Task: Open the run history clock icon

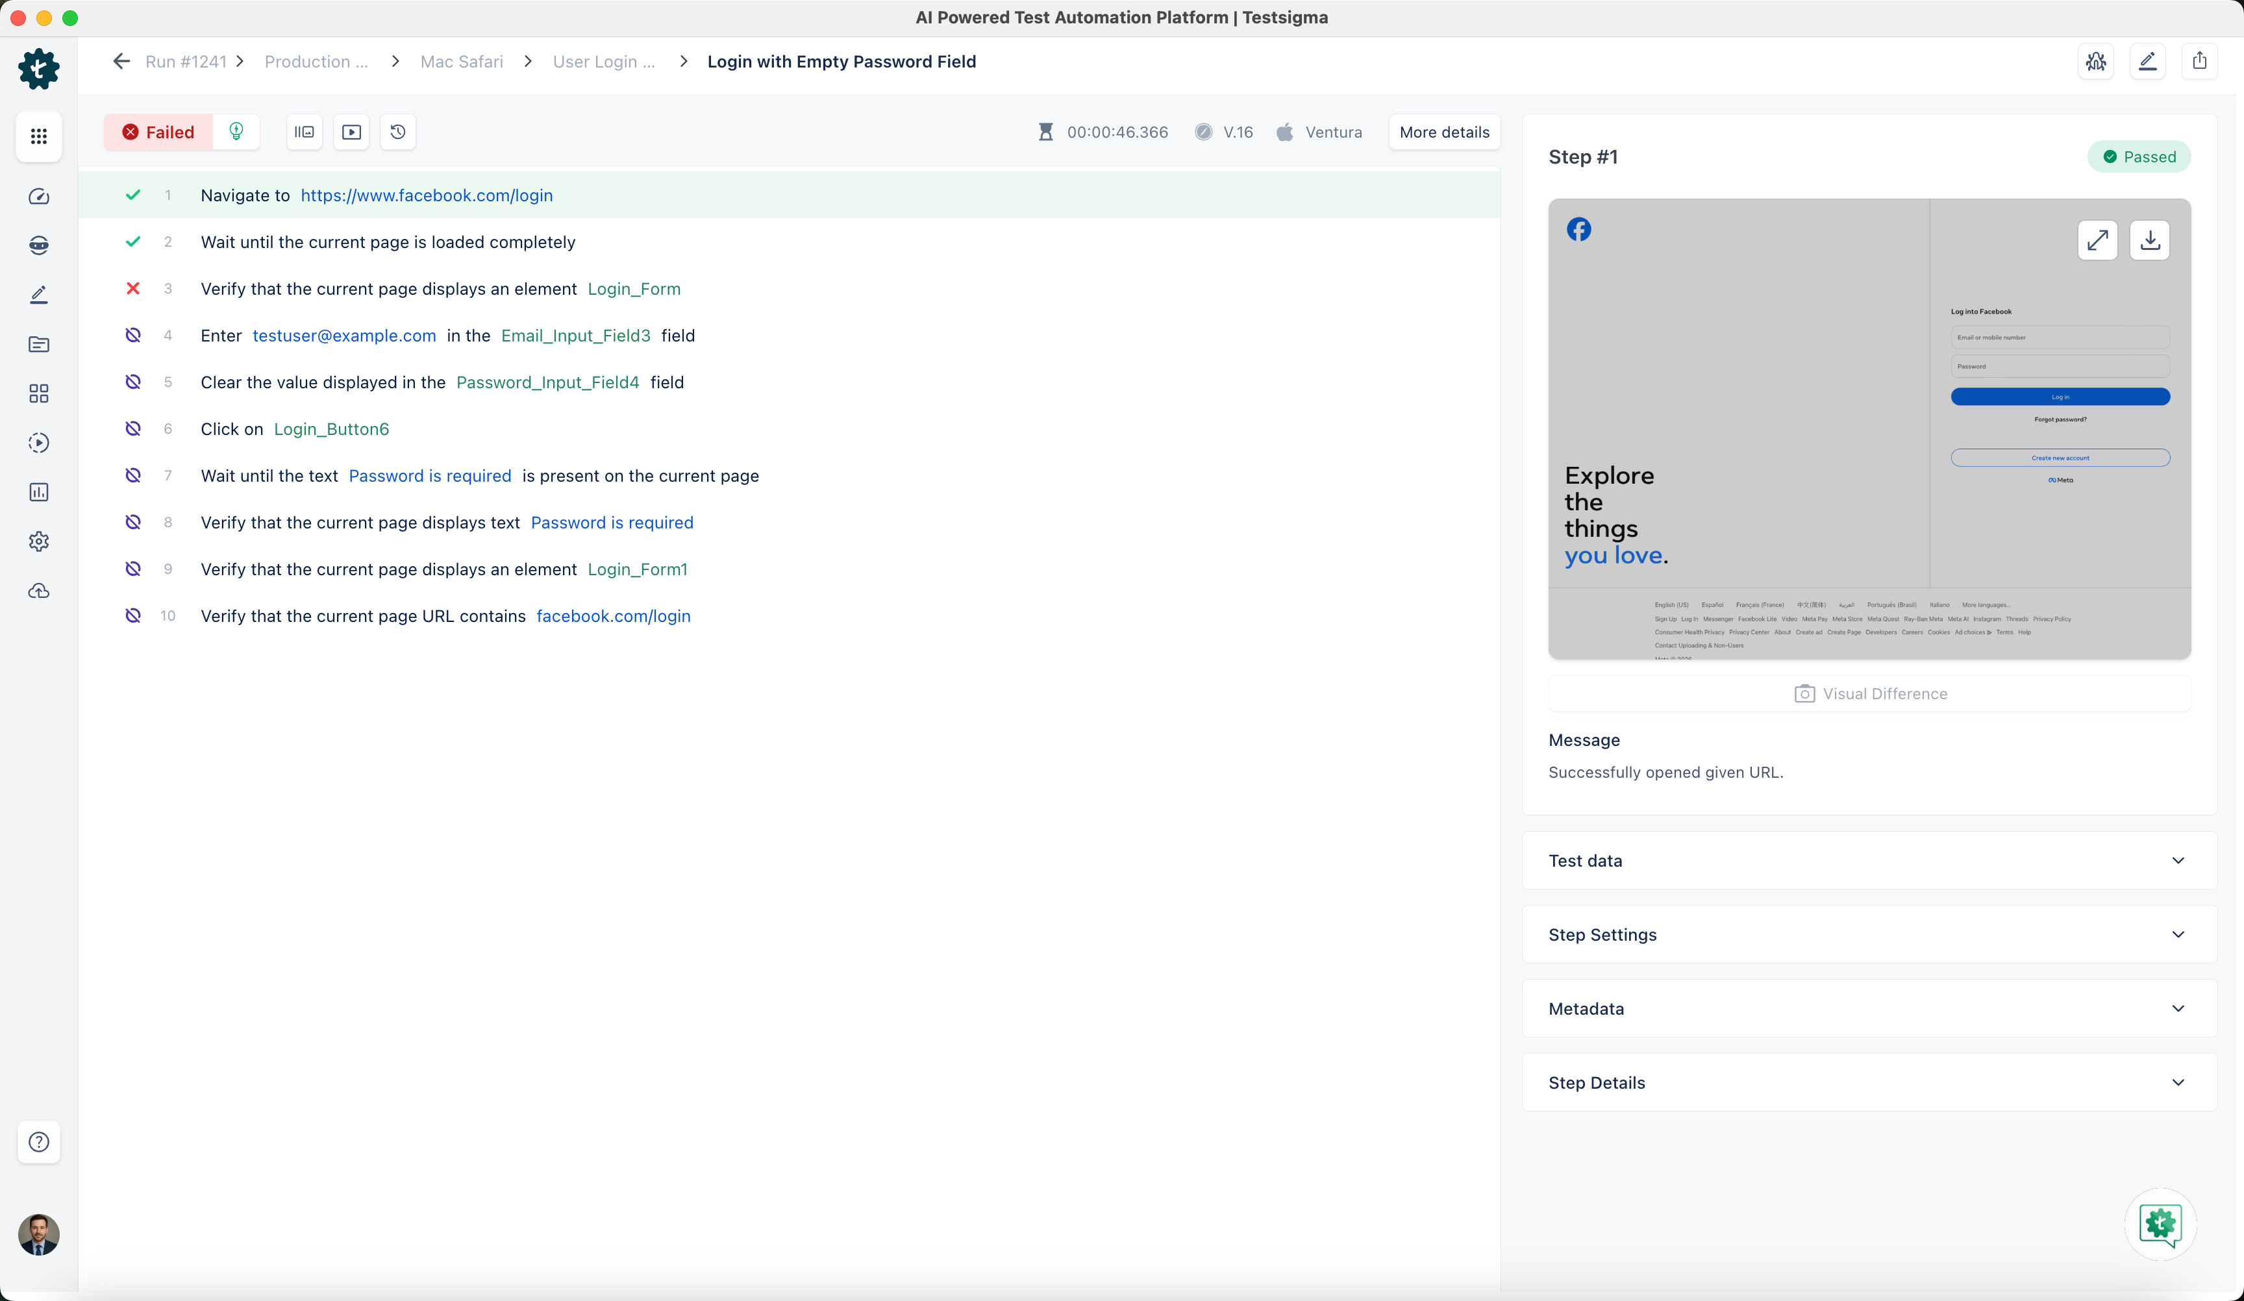Action: [x=398, y=132]
